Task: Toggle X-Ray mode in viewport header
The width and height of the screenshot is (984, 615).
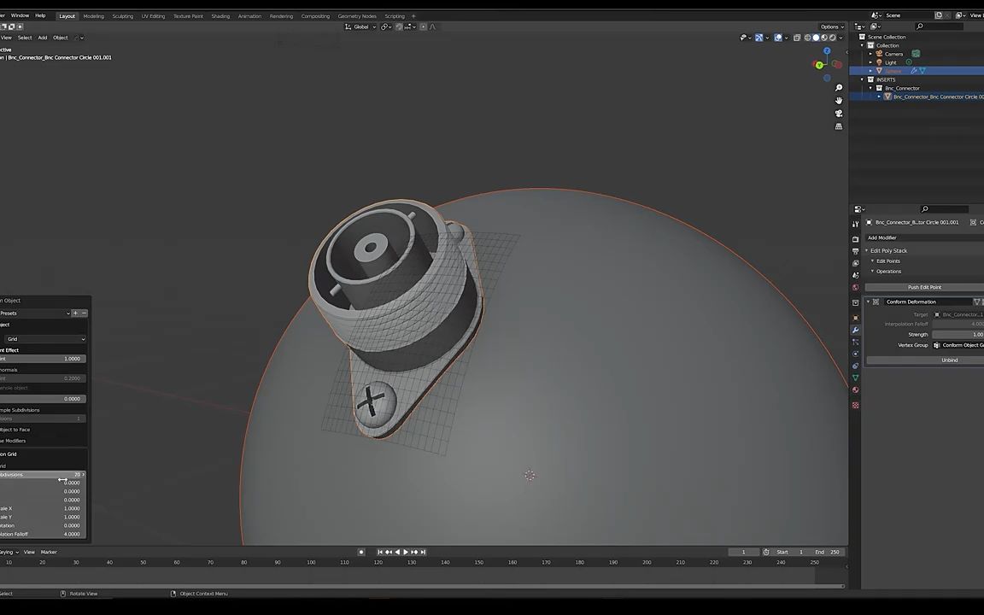Action: tap(797, 37)
